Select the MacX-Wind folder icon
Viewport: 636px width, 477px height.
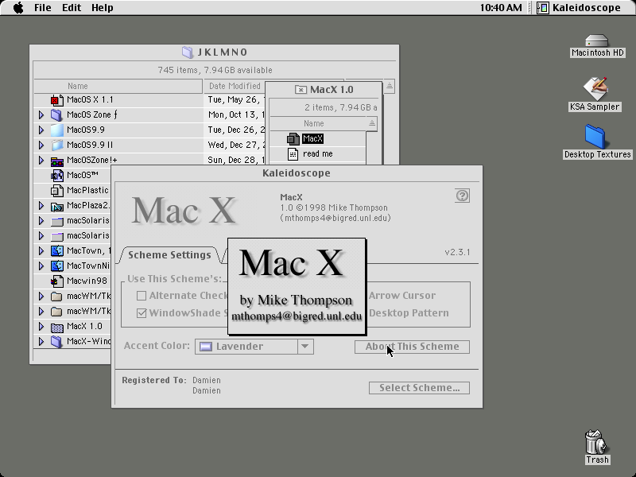point(56,342)
